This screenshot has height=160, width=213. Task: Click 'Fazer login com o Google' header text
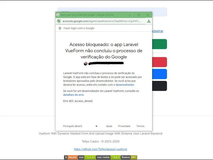pos(79,28)
